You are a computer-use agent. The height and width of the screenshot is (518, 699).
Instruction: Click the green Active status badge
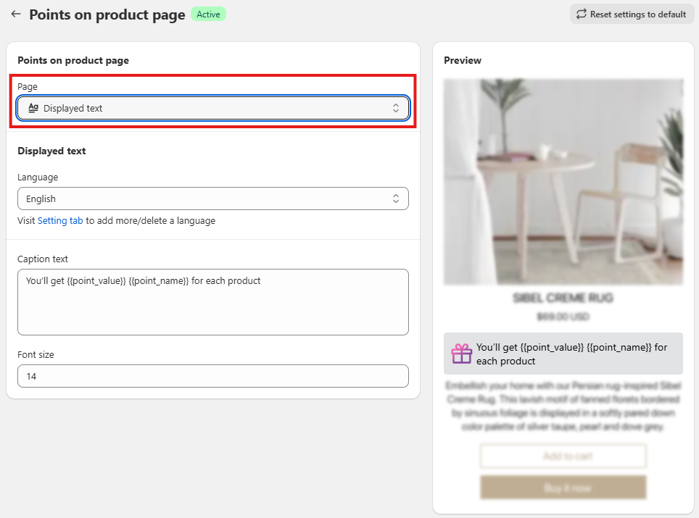point(208,14)
